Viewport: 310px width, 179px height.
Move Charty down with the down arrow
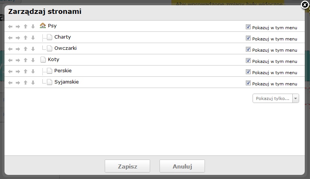pyautogui.click(x=33, y=38)
